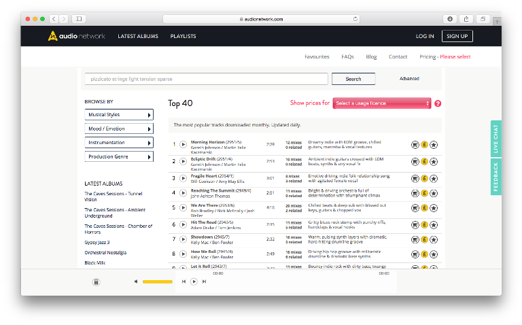Open Latest Albums in the top navigation
This screenshot has width=522, height=325.
click(138, 36)
